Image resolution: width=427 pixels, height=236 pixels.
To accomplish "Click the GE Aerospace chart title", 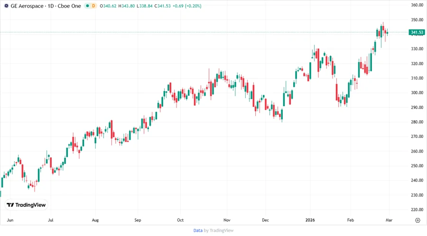I will click(46, 6).
